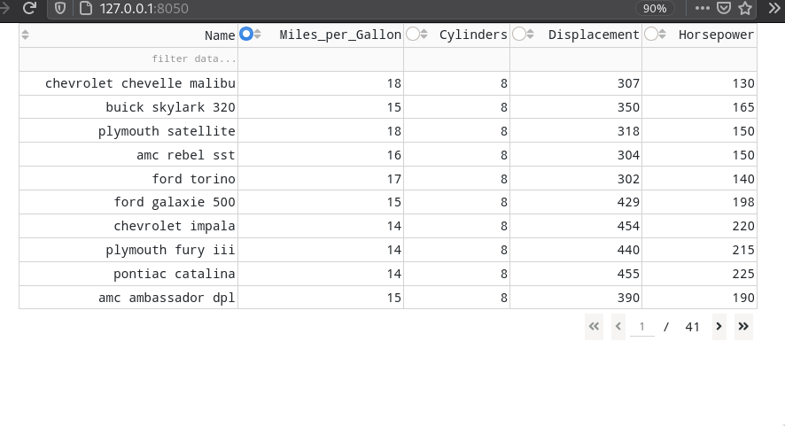Go to last page of table
The width and height of the screenshot is (785, 427).
743,327
